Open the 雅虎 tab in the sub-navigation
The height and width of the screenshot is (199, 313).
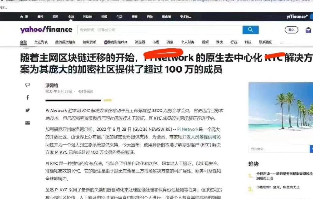pyautogui.click(x=220, y=42)
